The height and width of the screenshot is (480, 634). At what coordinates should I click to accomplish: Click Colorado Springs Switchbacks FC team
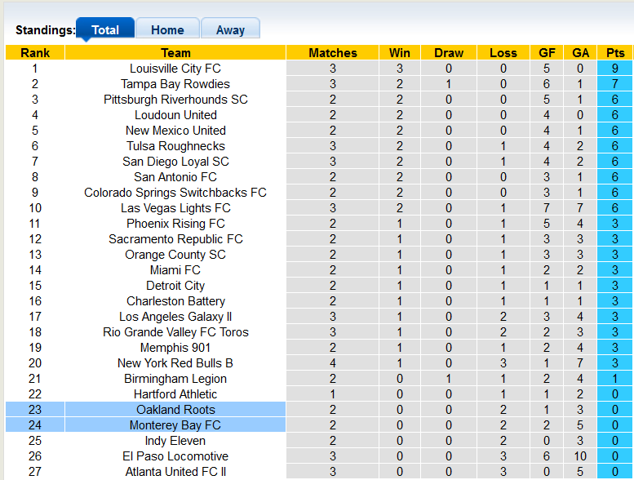(x=175, y=193)
